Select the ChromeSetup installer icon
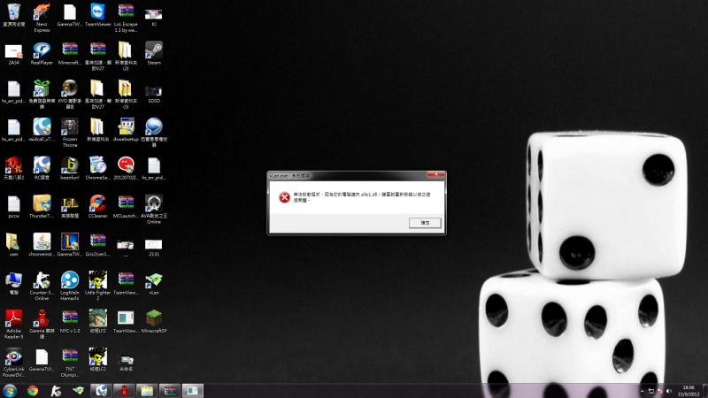This screenshot has width=708, height=398. (97, 165)
